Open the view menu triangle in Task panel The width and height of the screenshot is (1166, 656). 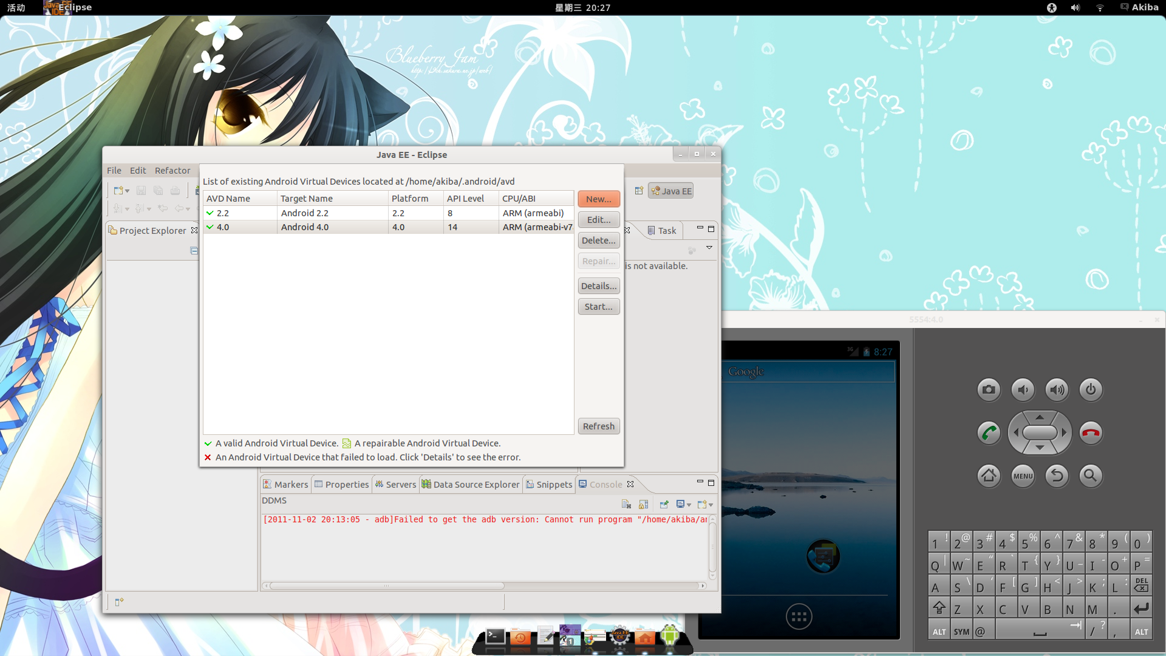click(709, 248)
